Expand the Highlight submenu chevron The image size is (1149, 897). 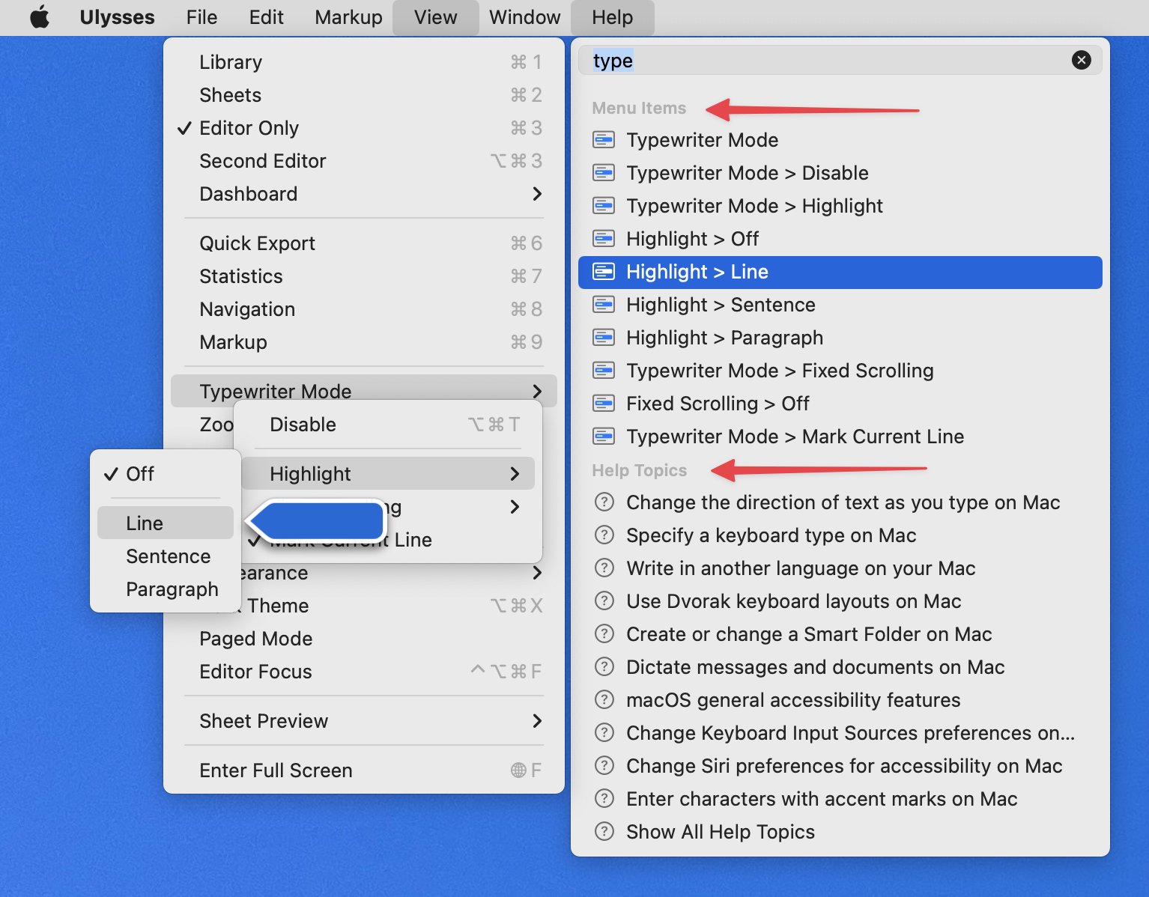[x=514, y=474]
